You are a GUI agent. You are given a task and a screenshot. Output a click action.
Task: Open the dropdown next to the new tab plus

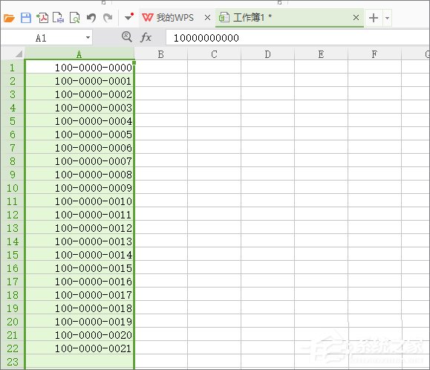point(387,18)
